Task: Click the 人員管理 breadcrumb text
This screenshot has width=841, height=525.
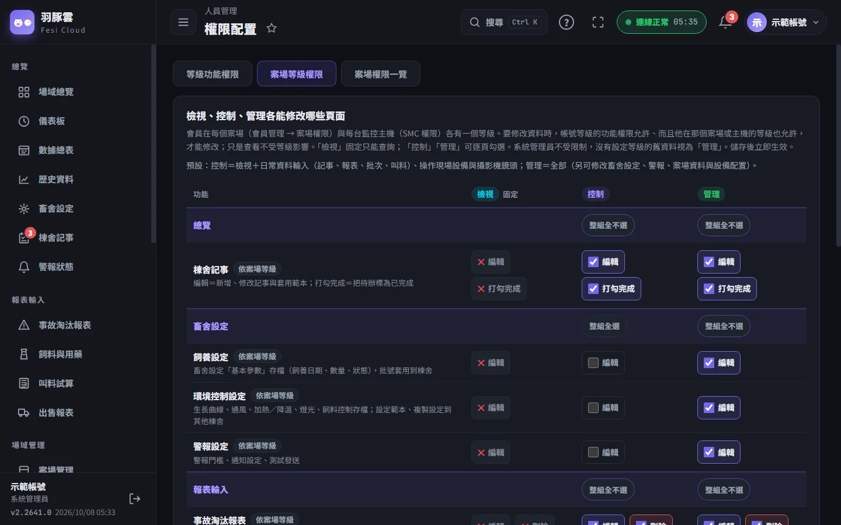Action: 221,11
